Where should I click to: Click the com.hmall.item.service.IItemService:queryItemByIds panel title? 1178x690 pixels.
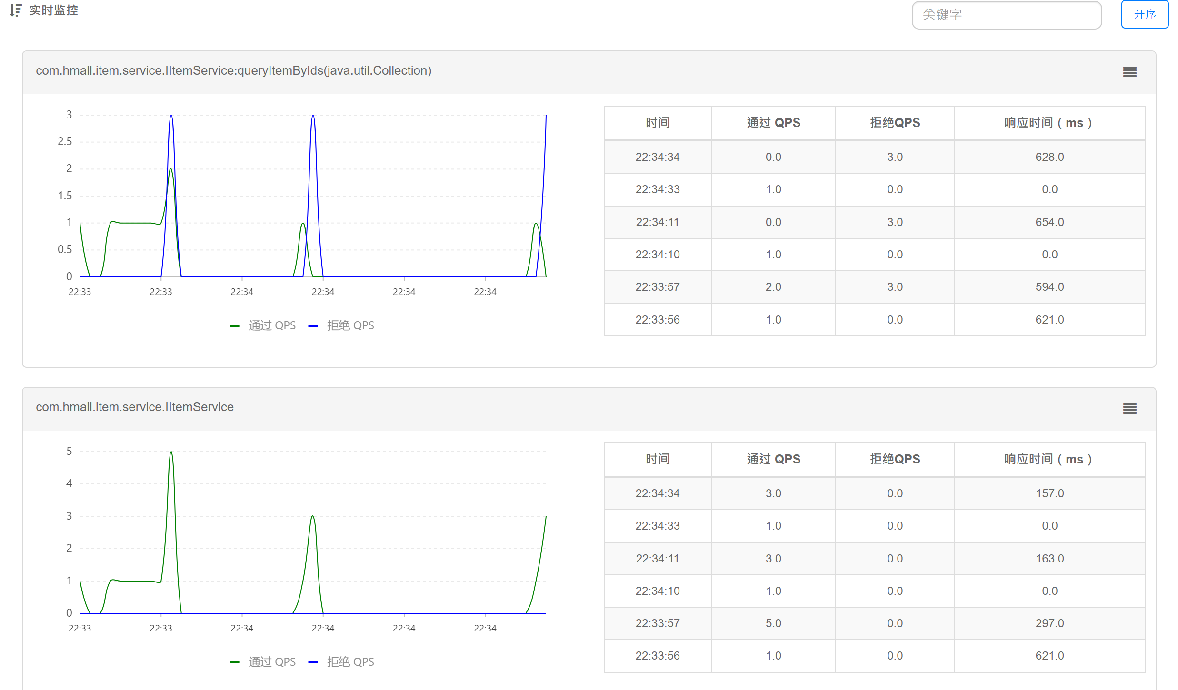(x=234, y=70)
